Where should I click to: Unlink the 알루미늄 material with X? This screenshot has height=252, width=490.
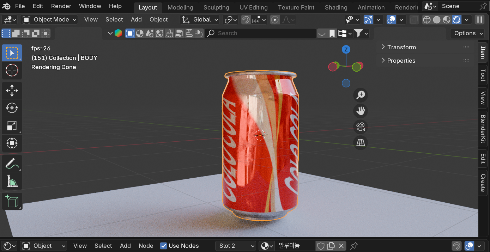tap(341, 246)
